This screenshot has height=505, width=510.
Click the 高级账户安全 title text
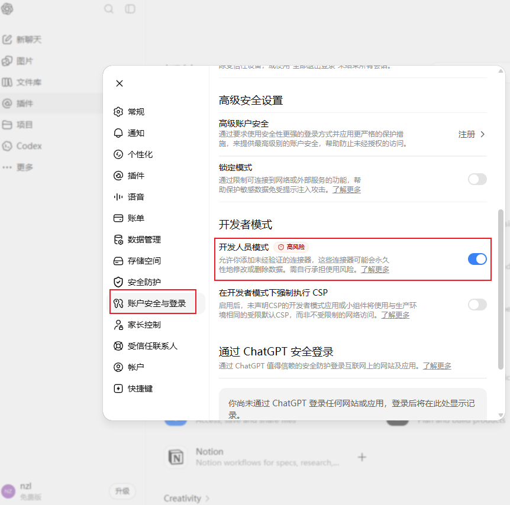point(244,124)
